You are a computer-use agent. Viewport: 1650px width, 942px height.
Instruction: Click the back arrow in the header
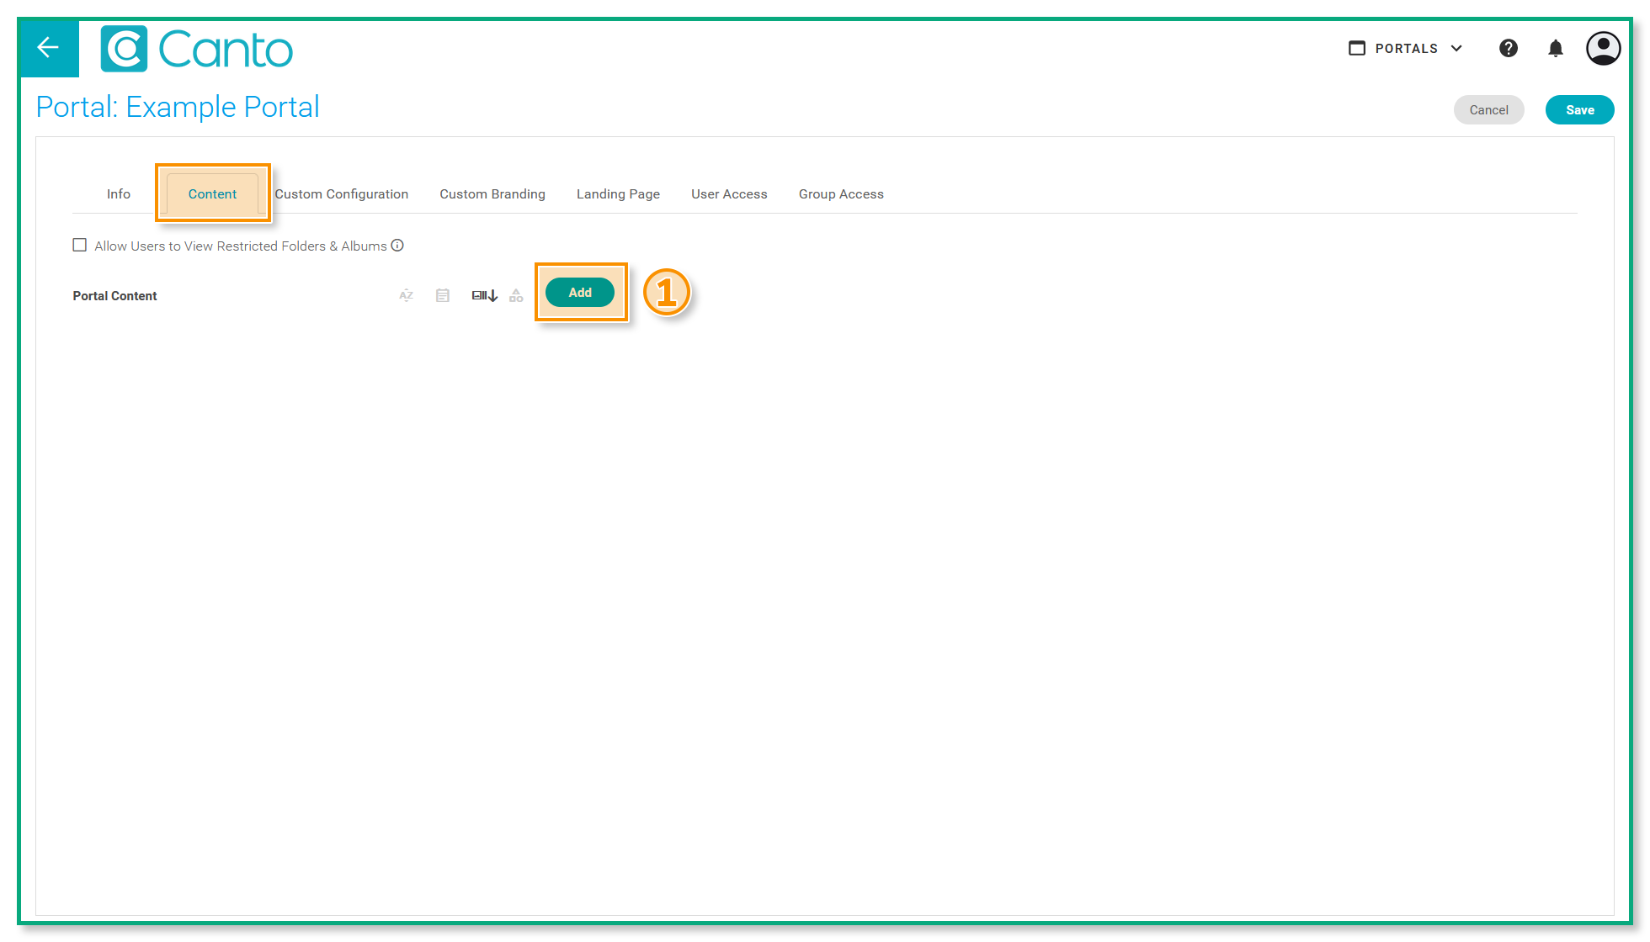[x=48, y=48]
